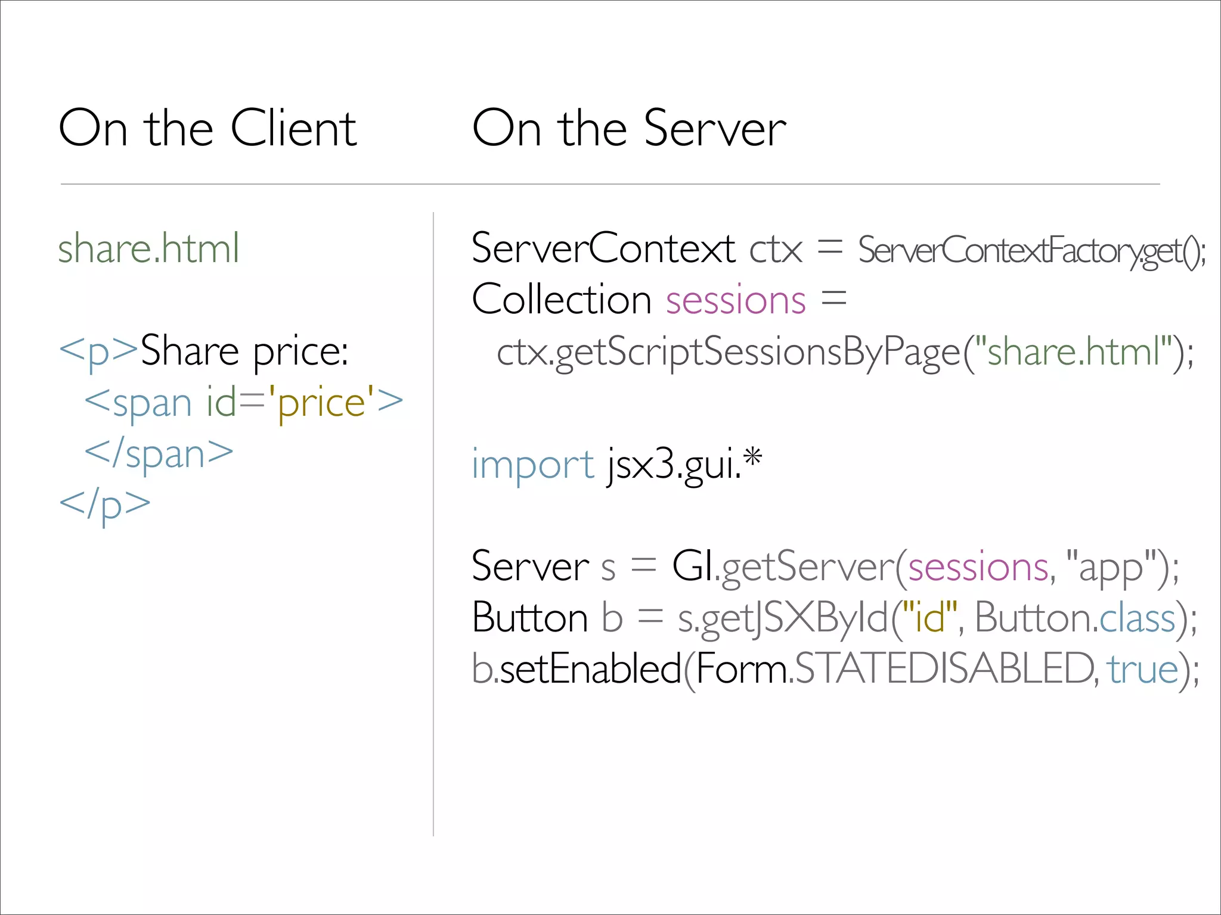Click the pink "sessions" after Collection
The width and height of the screenshot is (1221, 915).
[x=736, y=300]
